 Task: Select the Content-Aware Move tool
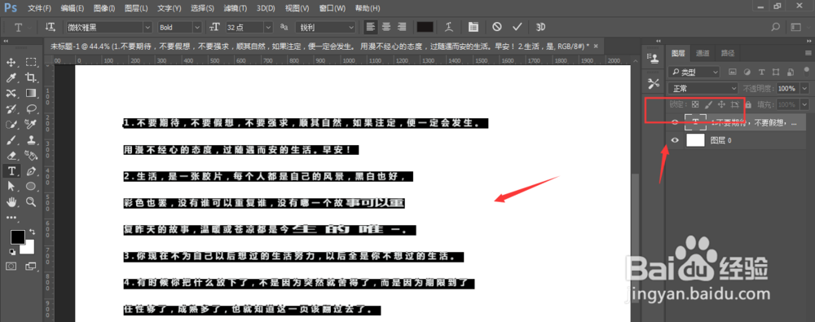[x=11, y=94]
